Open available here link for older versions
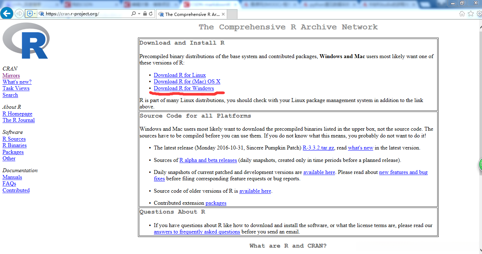Viewport: 482px width, 254px height. (x=255, y=191)
